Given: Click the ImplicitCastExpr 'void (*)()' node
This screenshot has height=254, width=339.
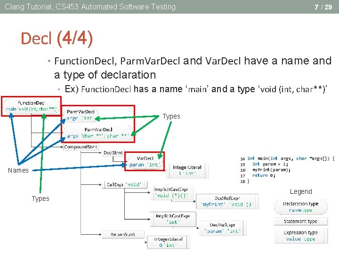Looking at the screenshot, I should coord(171,192).
